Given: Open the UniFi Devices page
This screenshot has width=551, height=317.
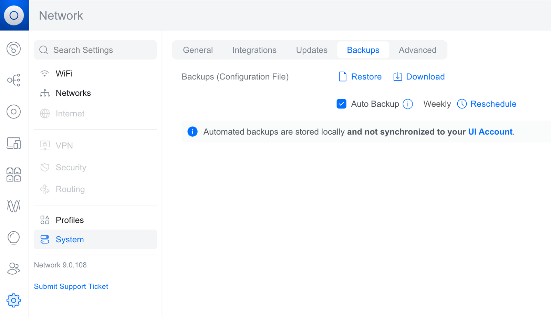Looking at the screenshot, I should (14, 112).
